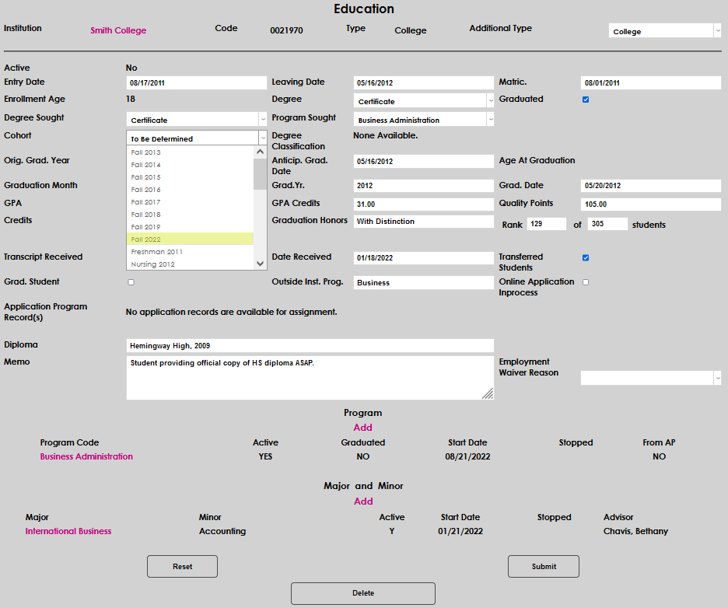Click inside the Memo text area
Image resolution: width=728 pixels, height=608 pixels.
(x=310, y=378)
